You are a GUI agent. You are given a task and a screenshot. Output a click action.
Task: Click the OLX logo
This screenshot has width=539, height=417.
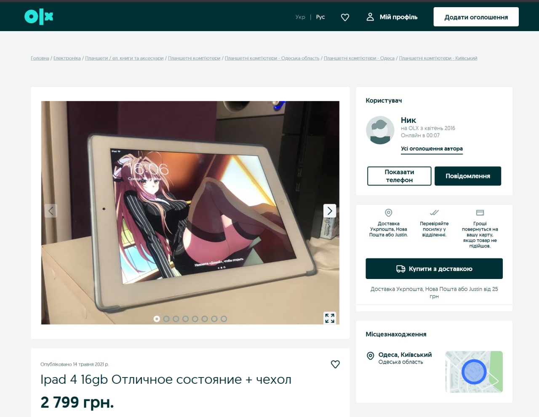point(39,17)
